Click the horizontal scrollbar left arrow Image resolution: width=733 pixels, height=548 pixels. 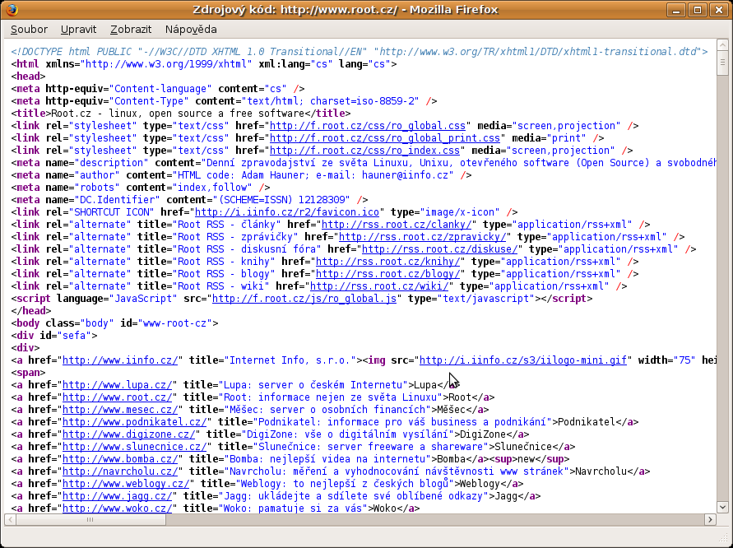[x=10, y=519]
